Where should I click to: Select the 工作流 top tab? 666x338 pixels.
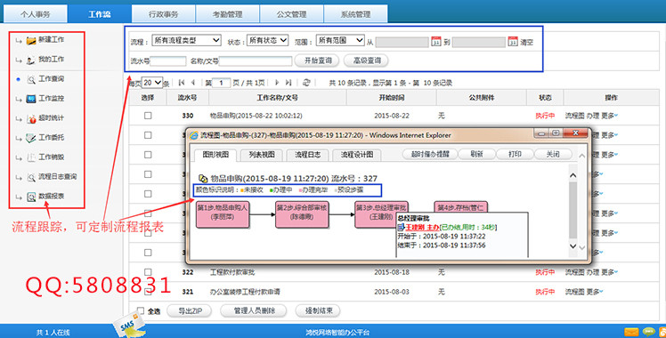point(100,14)
